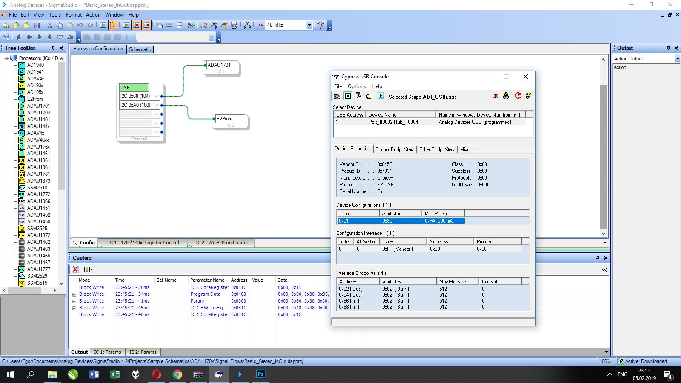The width and height of the screenshot is (681, 383).
Task: Open the Tools menu in SigmaStudio
Action: pyautogui.click(x=54, y=14)
